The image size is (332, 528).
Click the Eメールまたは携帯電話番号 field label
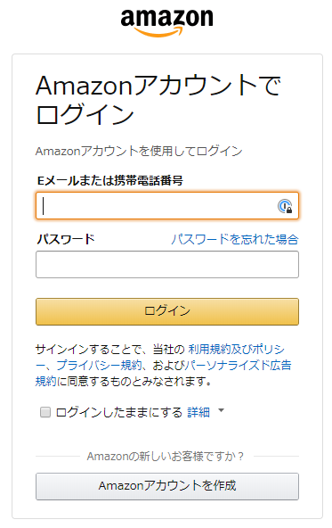[109, 181]
